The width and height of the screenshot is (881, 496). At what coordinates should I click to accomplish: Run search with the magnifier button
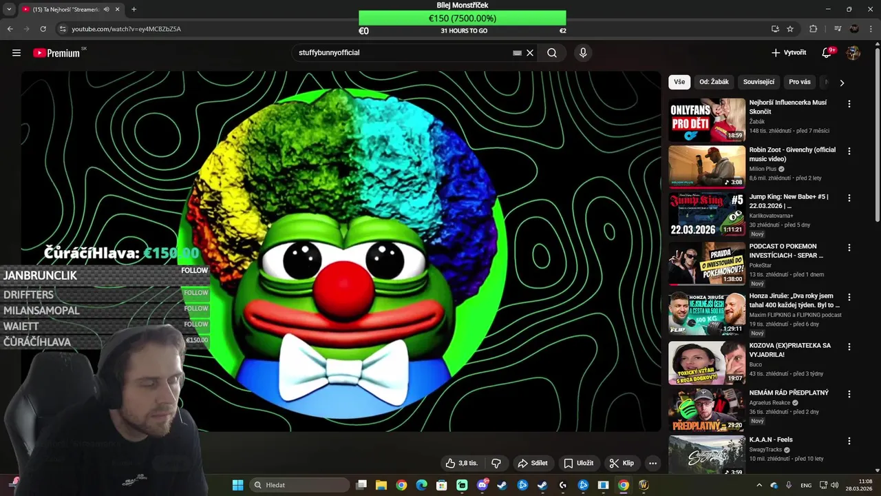(x=552, y=52)
